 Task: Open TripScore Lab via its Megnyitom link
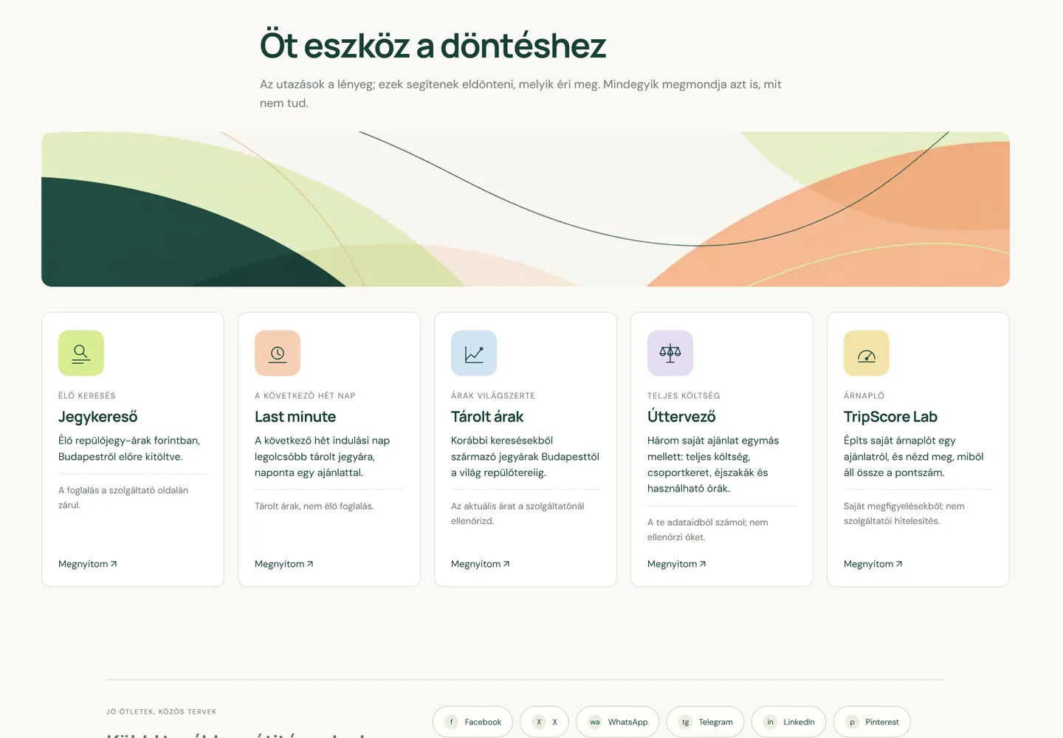[873, 564]
